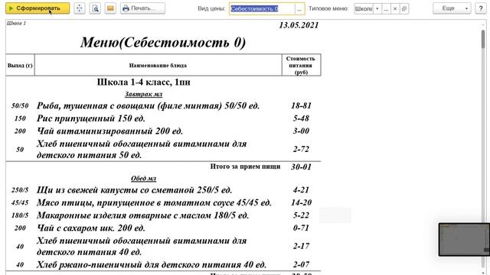Click the title Меню(Себестоимость 0)
490x275 pixels.
(x=163, y=42)
